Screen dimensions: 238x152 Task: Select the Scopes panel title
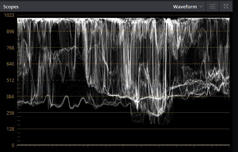click(11, 7)
